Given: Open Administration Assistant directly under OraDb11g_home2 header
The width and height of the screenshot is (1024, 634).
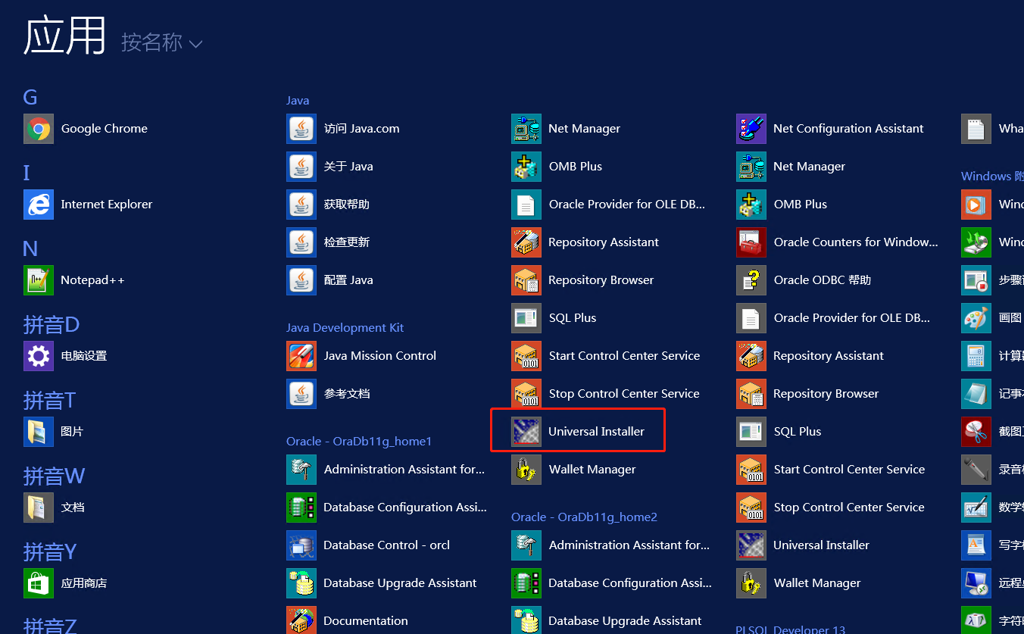Looking at the screenshot, I should [610, 545].
